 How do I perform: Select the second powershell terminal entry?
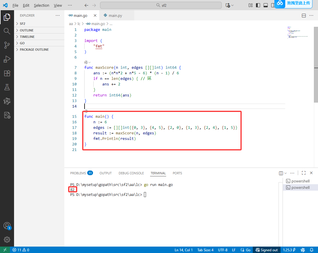click(x=300, y=187)
